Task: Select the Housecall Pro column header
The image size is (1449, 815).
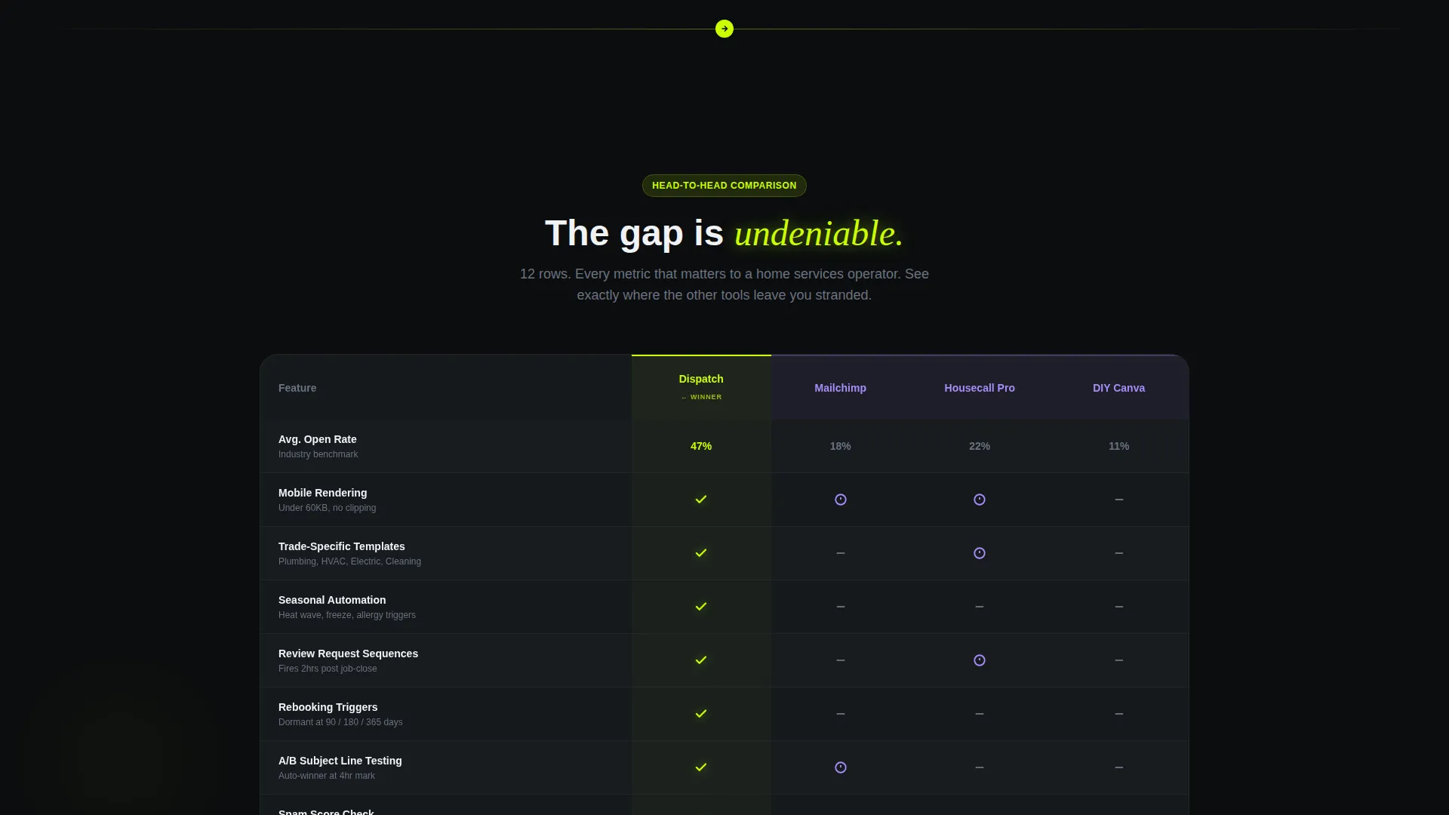Action: (x=980, y=388)
